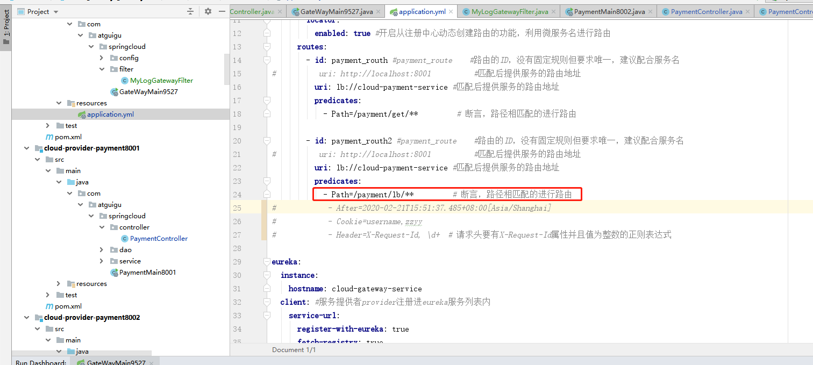The width and height of the screenshot is (813, 365).
Task: Close the PaymentMain8002.java editor tab
Action: click(650, 11)
